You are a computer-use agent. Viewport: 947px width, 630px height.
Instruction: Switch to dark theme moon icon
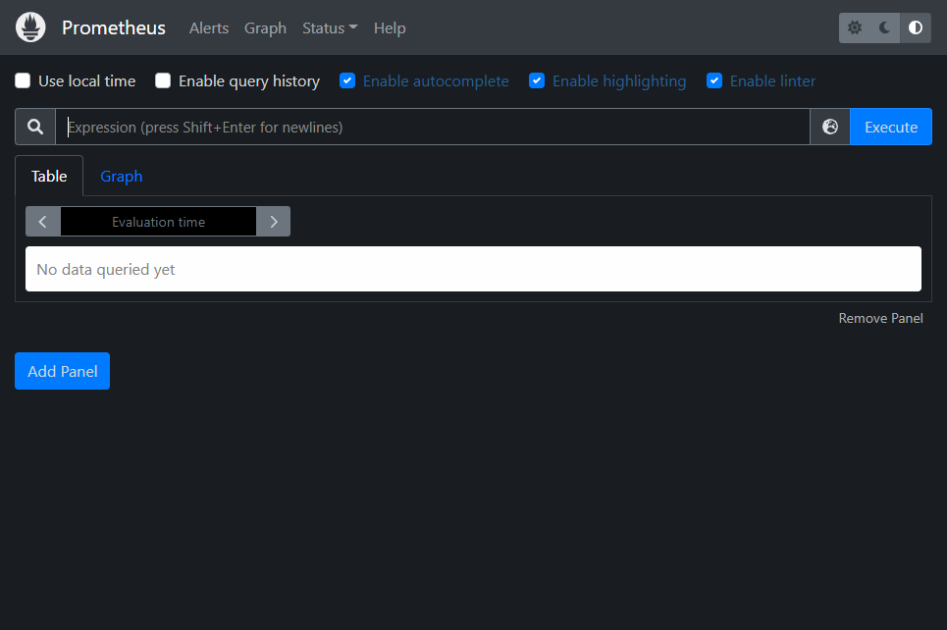[885, 27]
